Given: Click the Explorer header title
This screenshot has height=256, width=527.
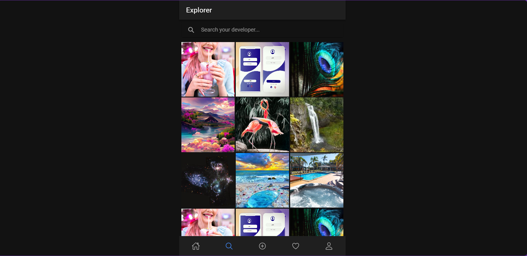Looking at the screenshot, I should (199, 10).
